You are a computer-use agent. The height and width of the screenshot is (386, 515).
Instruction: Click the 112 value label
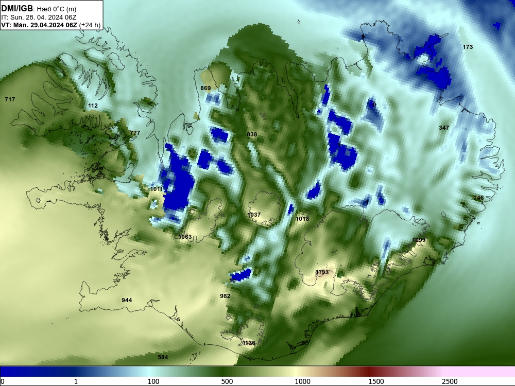pos(93,106)
